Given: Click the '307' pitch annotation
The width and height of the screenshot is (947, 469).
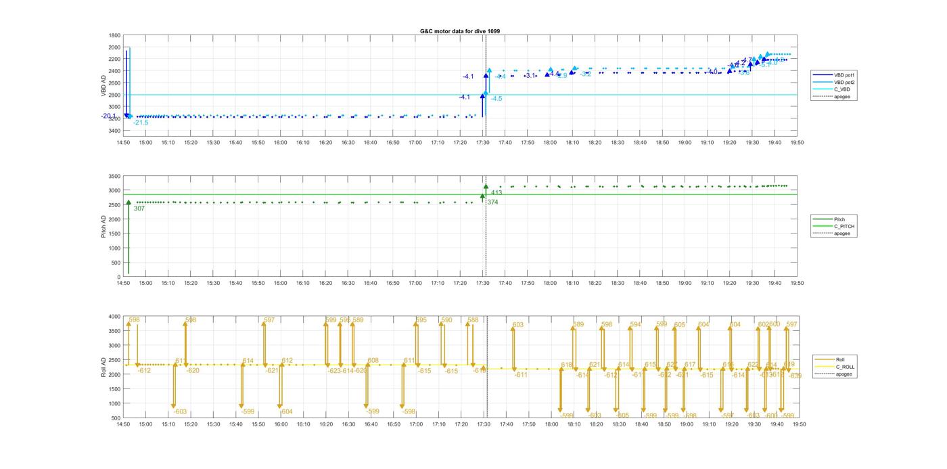Looking at the screenshot, I should 139,208.
